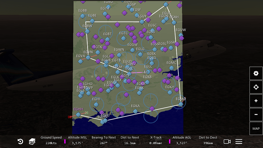
Task: Tap the EGMC airport marker
Action: point(171,68)
